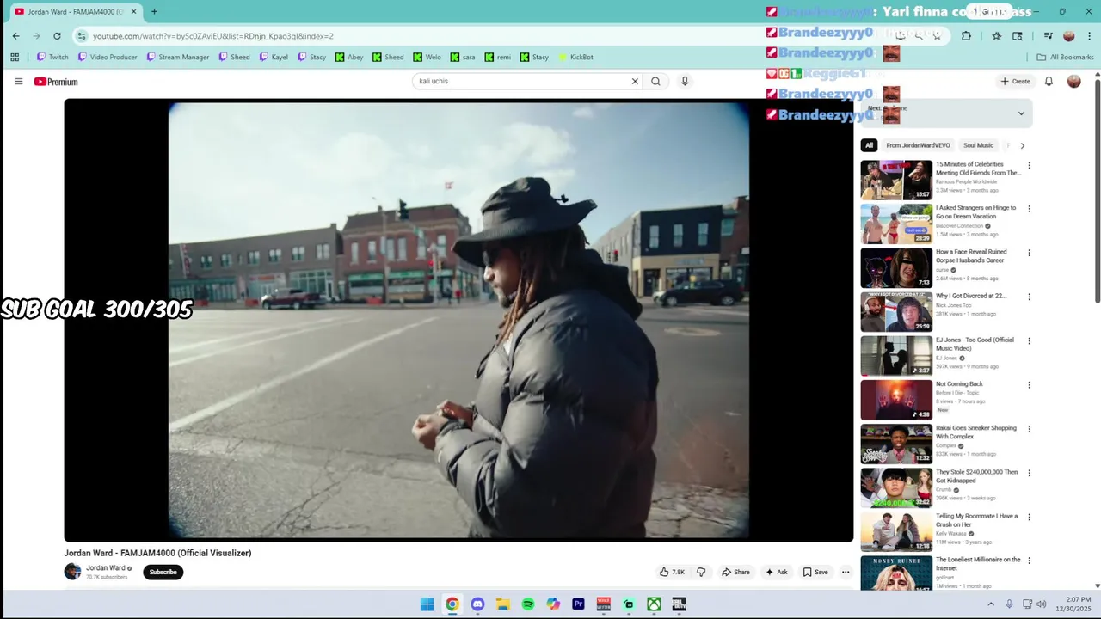The image size is (1101, 619).
Task: Open options for 'Why I Got Divorced' video
Action: pyautogui.click(x=1029, y=297)
